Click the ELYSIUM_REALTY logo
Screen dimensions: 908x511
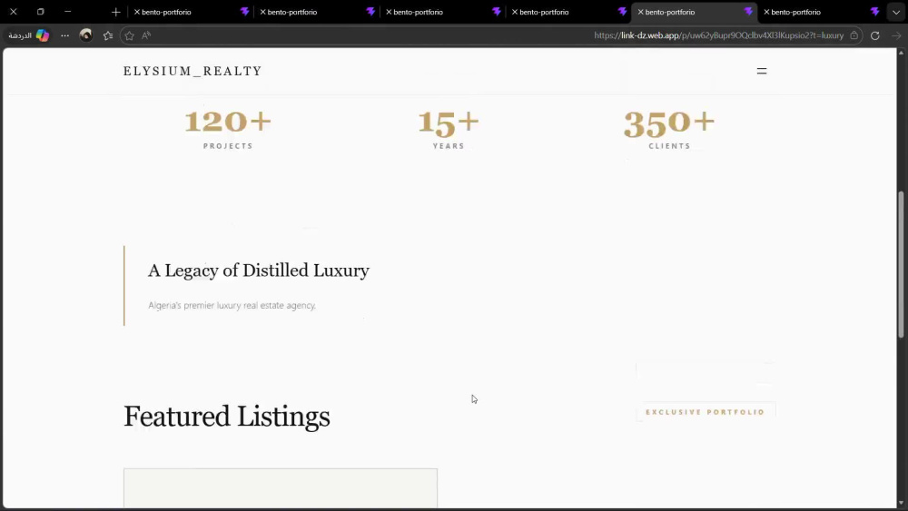[x=192, y=71]
